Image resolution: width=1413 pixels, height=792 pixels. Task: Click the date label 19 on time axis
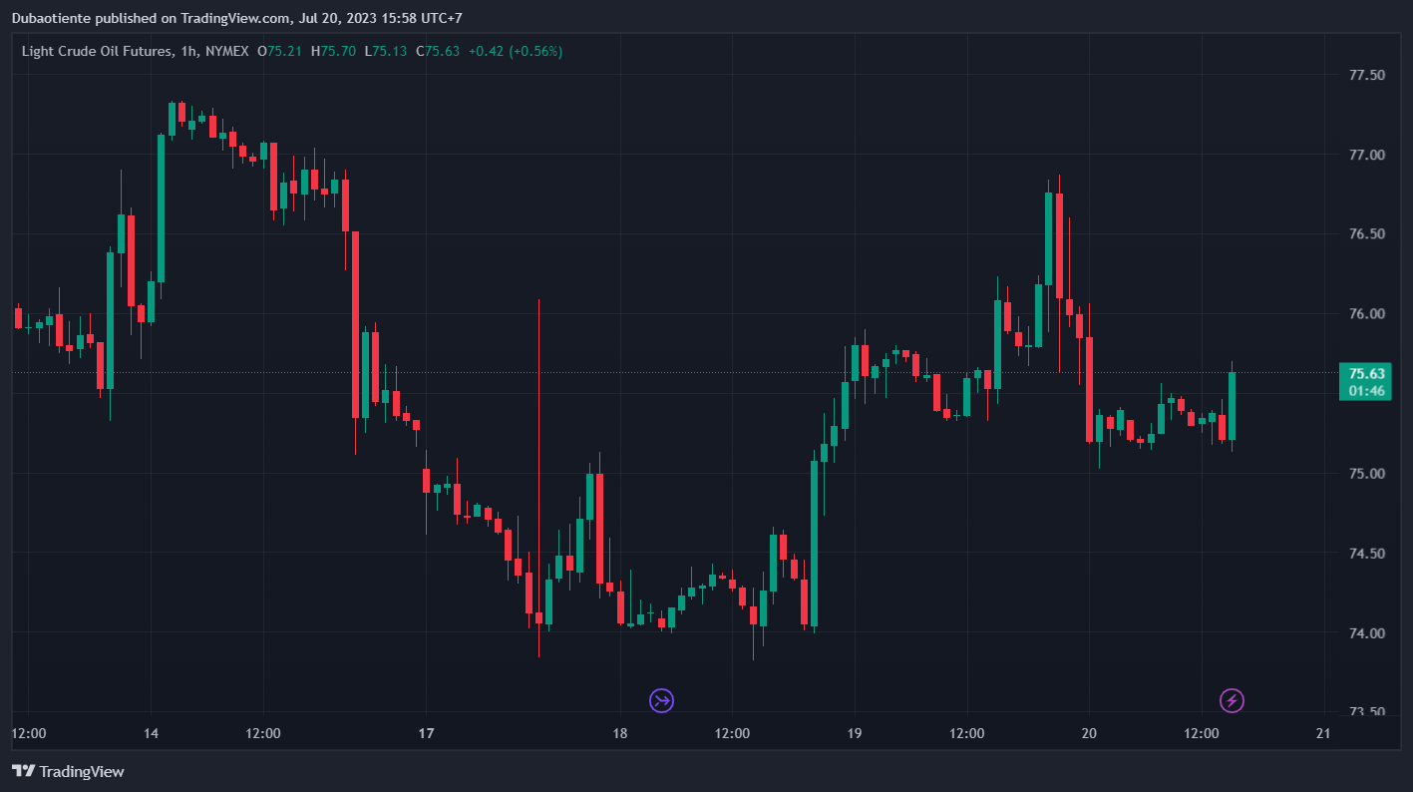(x=854, y=734)
